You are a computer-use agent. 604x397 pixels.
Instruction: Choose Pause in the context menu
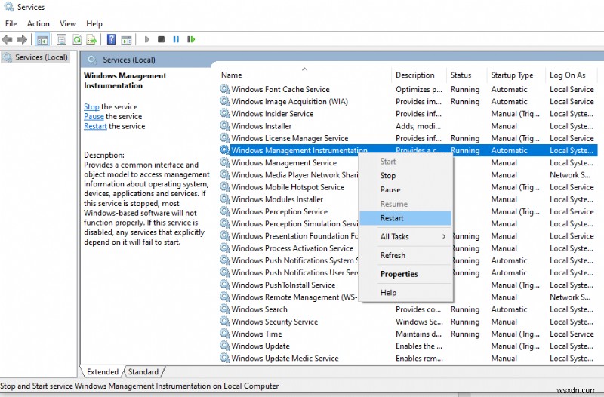point(405,190)
